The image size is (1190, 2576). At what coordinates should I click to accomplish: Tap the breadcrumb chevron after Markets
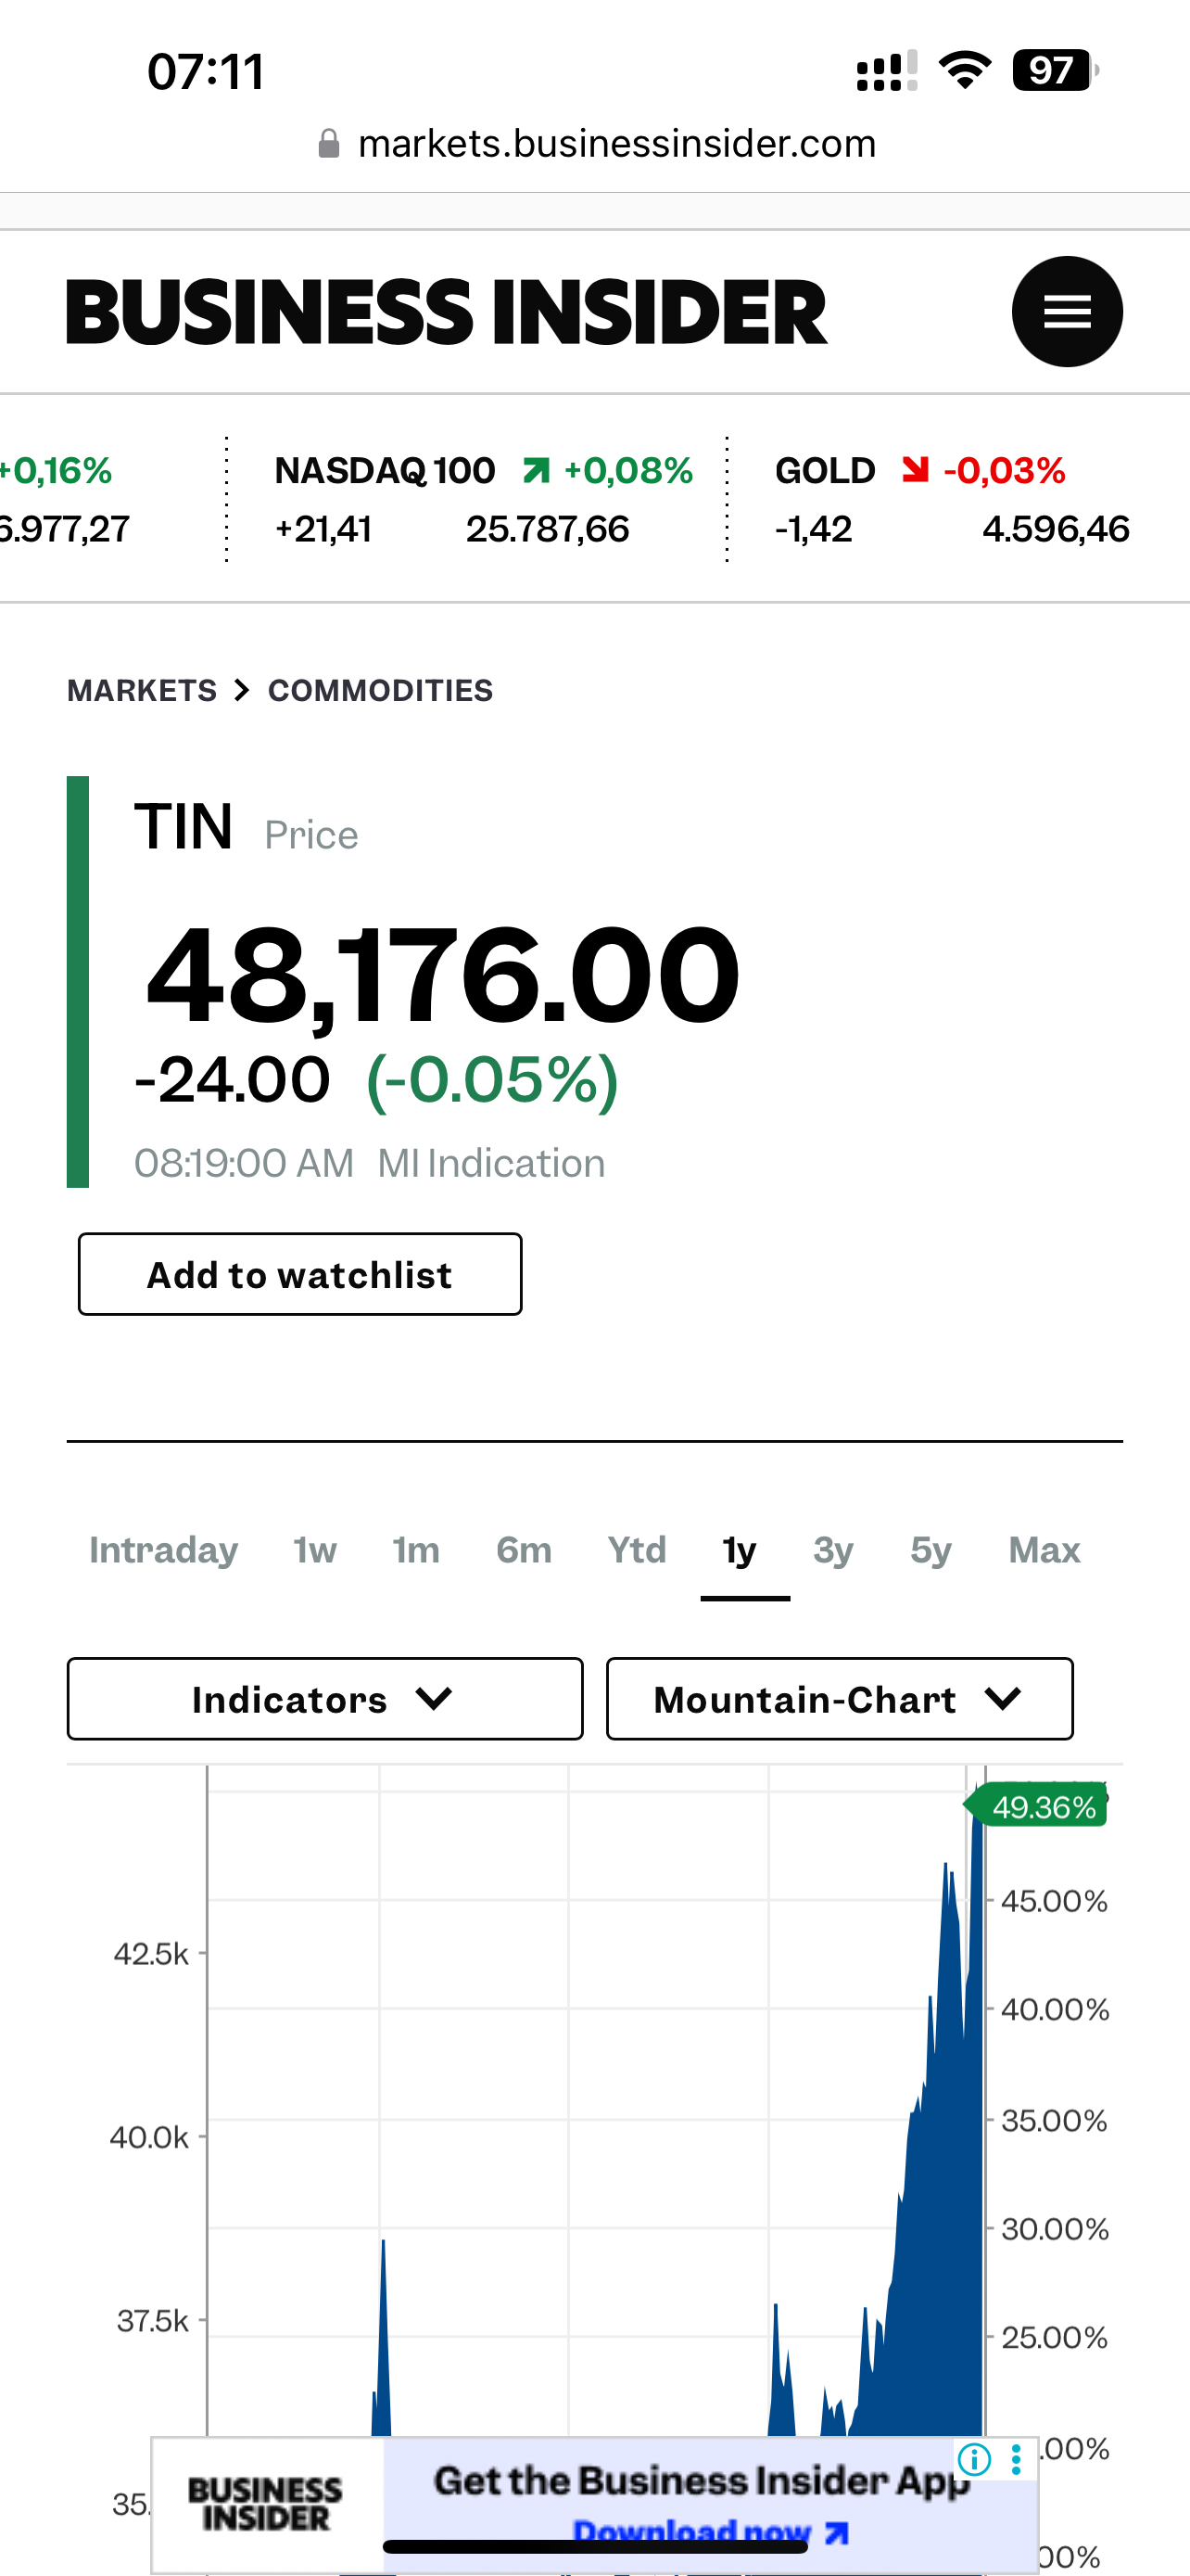point(242,690)
